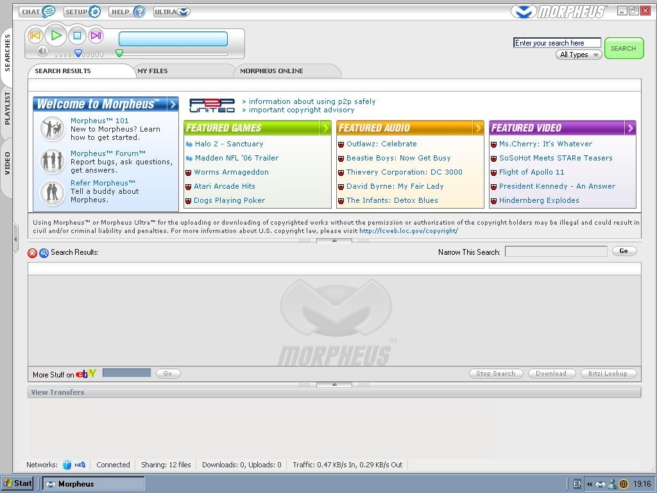The height and width of the screenshot is (493, 657).
Task: Move the green playback position marker
Action: (x=119, y=53)
